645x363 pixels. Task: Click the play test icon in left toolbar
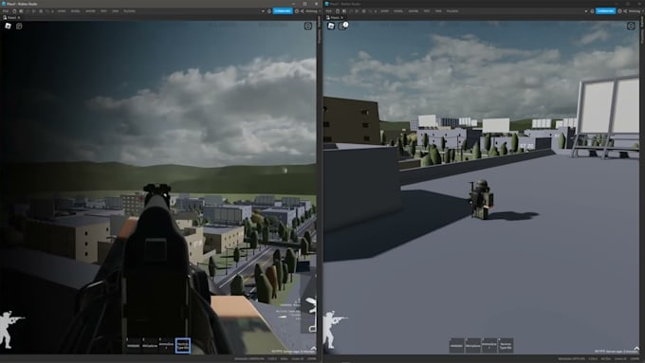[x=34, y=11]
